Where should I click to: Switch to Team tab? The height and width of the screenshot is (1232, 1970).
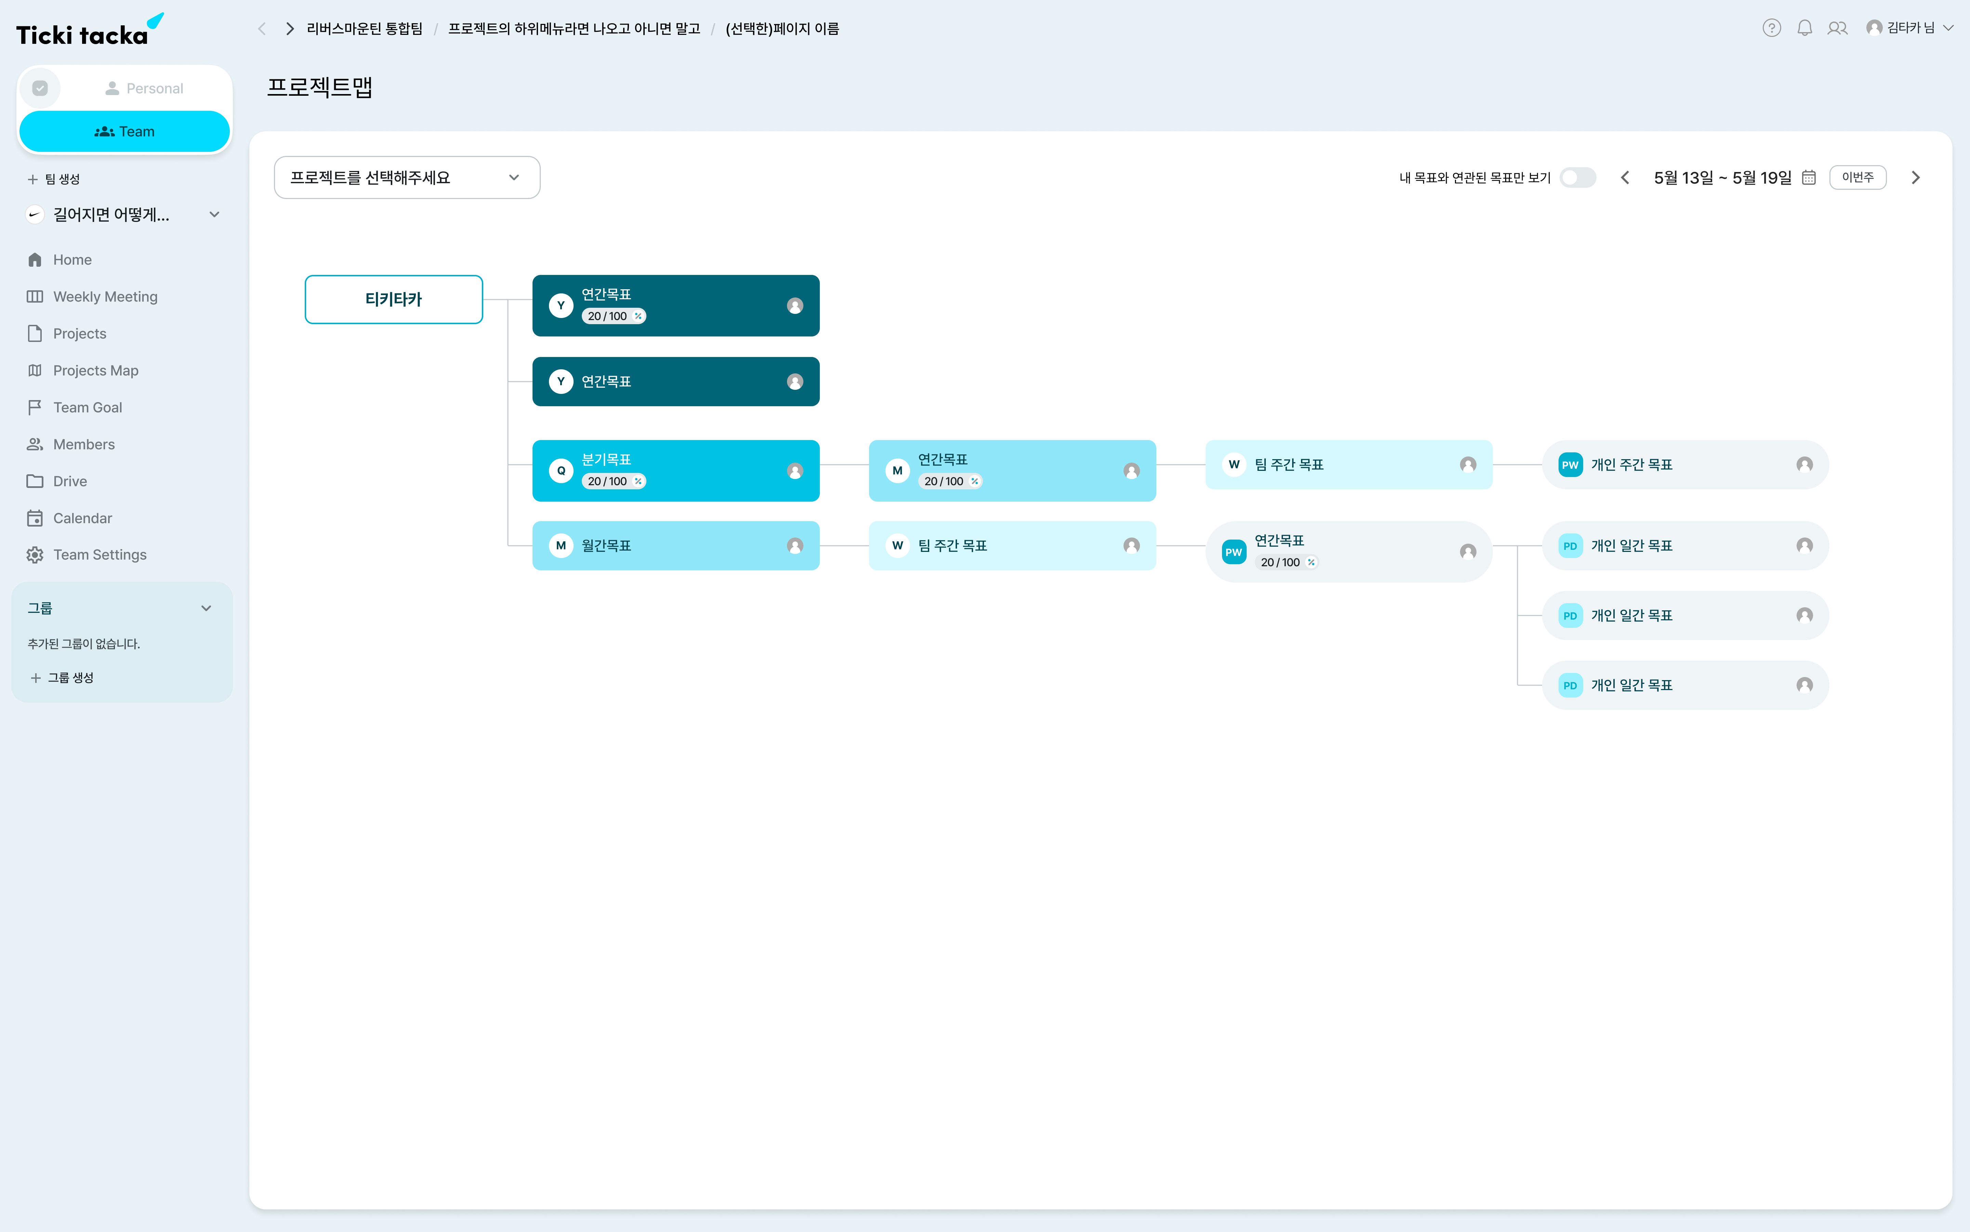point(125,131)
